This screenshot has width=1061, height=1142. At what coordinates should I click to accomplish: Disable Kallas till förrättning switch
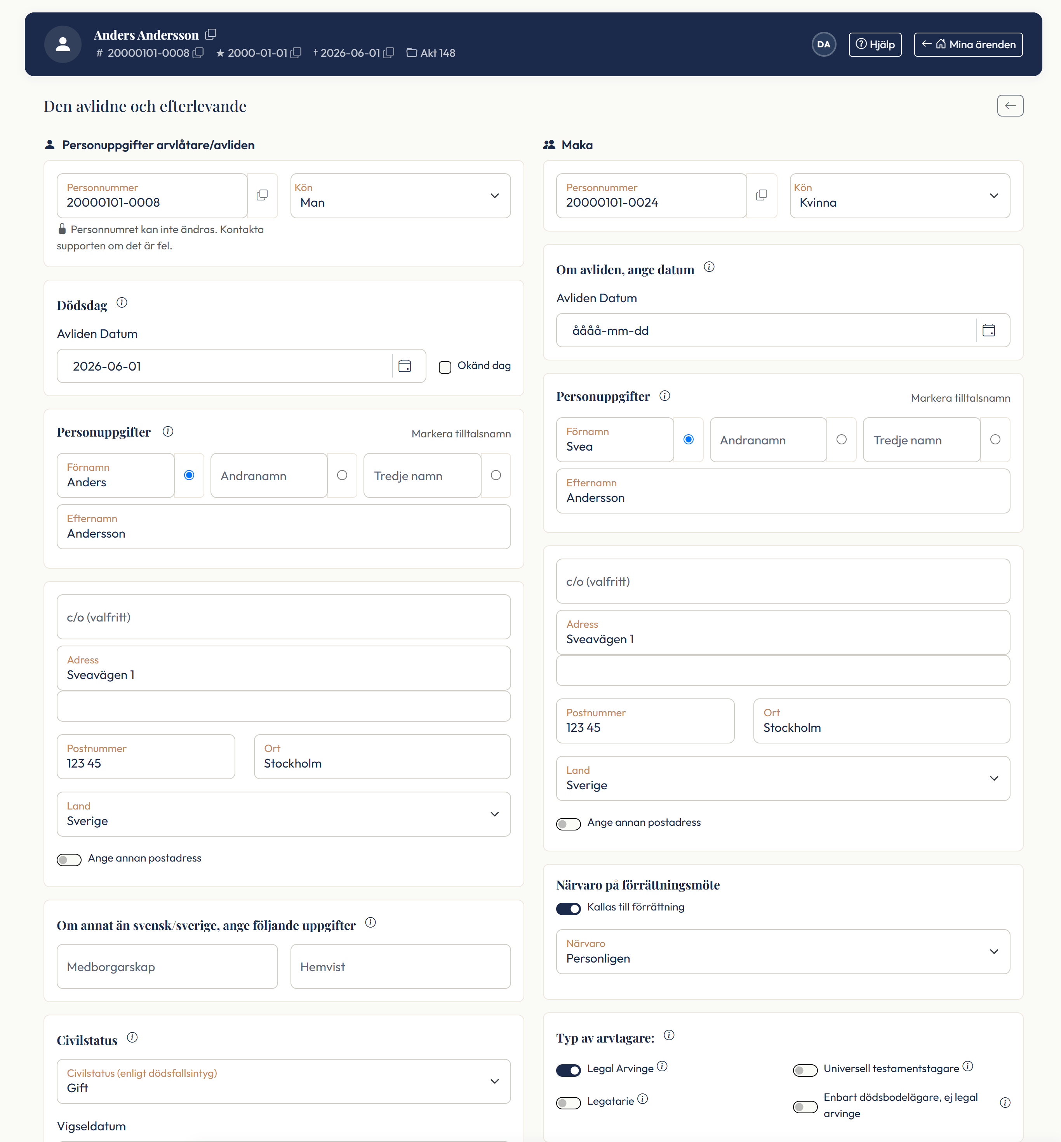[x=569, y=908]
